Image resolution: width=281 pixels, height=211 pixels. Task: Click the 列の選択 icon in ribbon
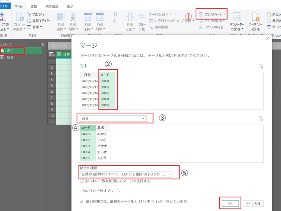coord(61,17)
